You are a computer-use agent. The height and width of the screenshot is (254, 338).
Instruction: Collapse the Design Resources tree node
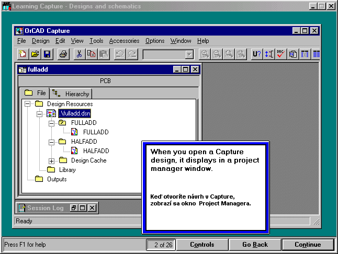[x=27, y=104]
